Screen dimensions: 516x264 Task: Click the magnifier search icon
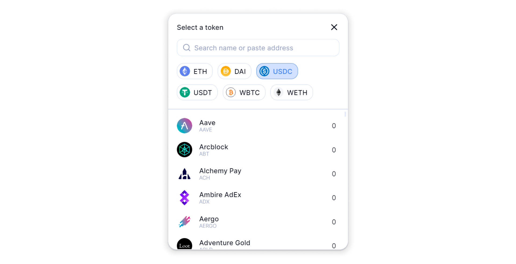(x=187, y=48)
